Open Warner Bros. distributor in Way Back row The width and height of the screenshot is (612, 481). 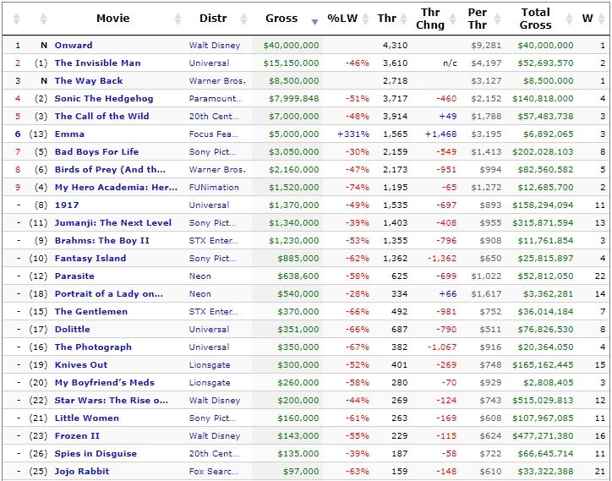coord(218,81)
